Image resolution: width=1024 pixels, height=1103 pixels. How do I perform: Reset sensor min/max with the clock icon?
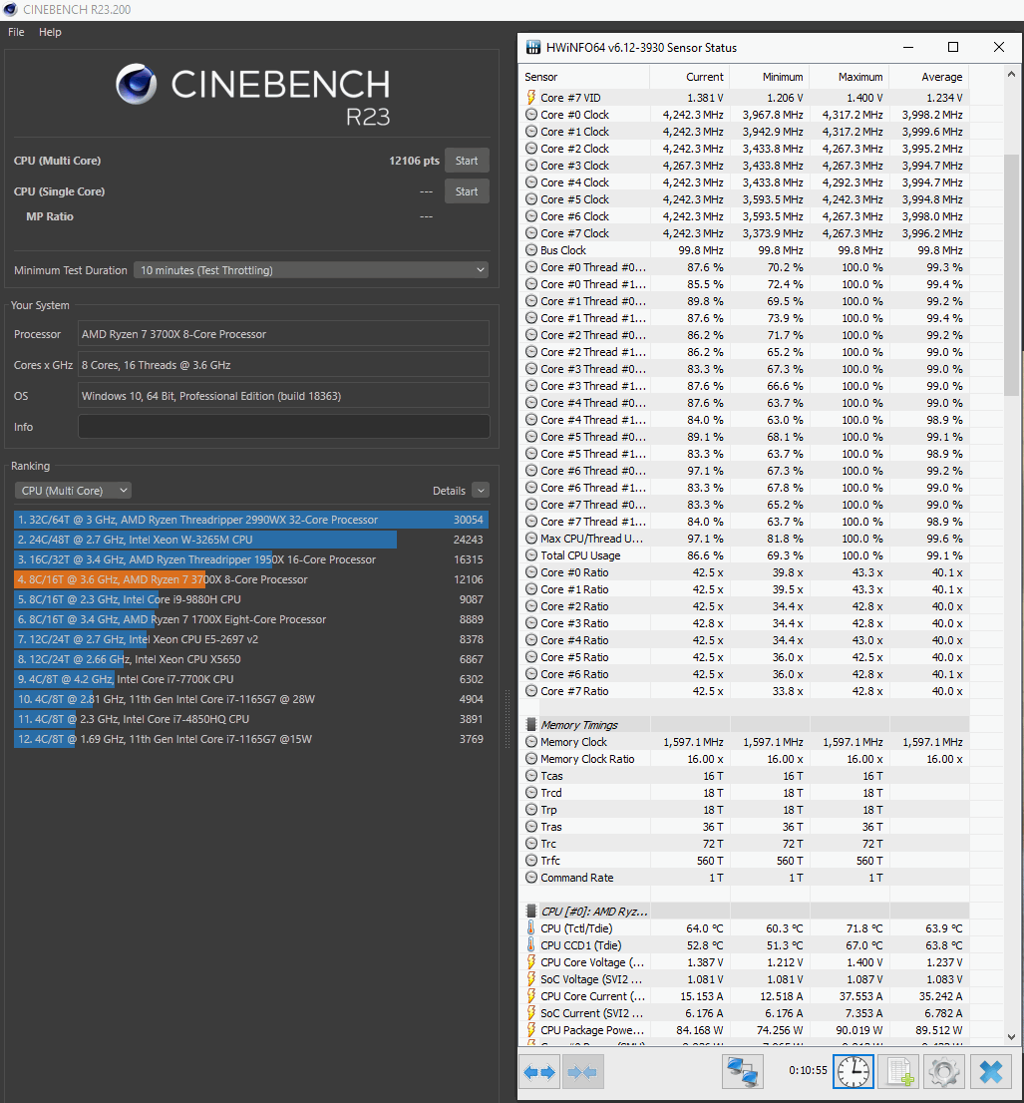click(853, 1072)
